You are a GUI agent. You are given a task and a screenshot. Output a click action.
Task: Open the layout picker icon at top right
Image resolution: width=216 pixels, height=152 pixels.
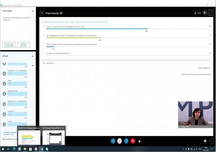(205, 13)
